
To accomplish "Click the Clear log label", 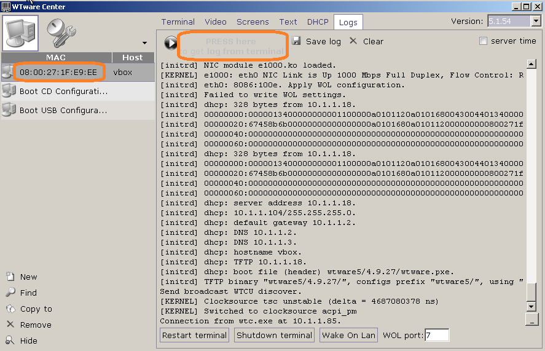I will (373, 41).
